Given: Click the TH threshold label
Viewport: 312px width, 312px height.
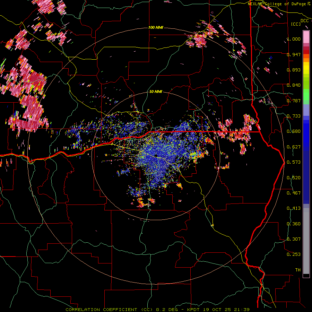Looking at the screenshot, I should (x=298, y=270).
